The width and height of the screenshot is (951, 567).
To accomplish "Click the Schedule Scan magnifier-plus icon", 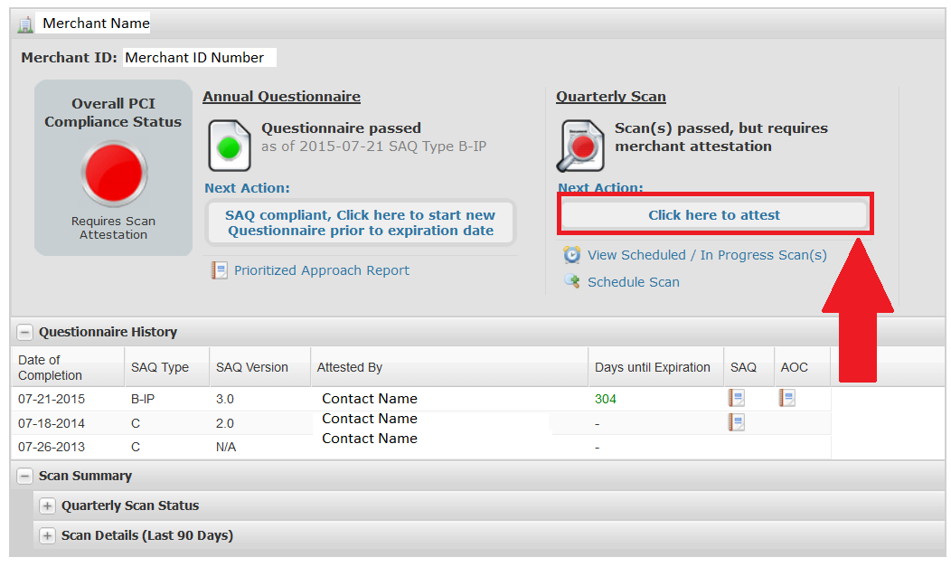I will pos(571,281).
